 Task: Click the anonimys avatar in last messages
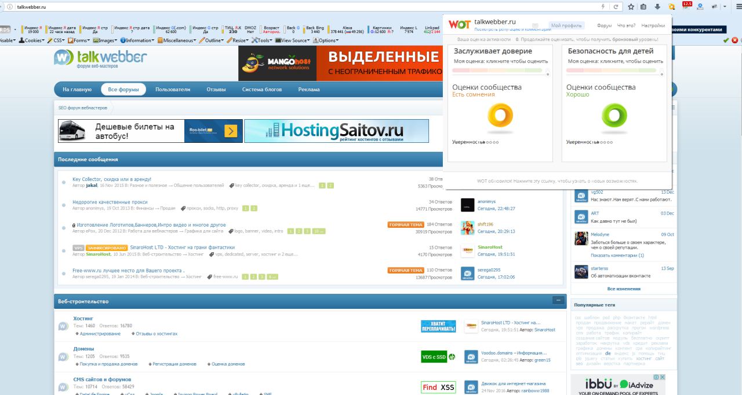click(x=467, y=205)
